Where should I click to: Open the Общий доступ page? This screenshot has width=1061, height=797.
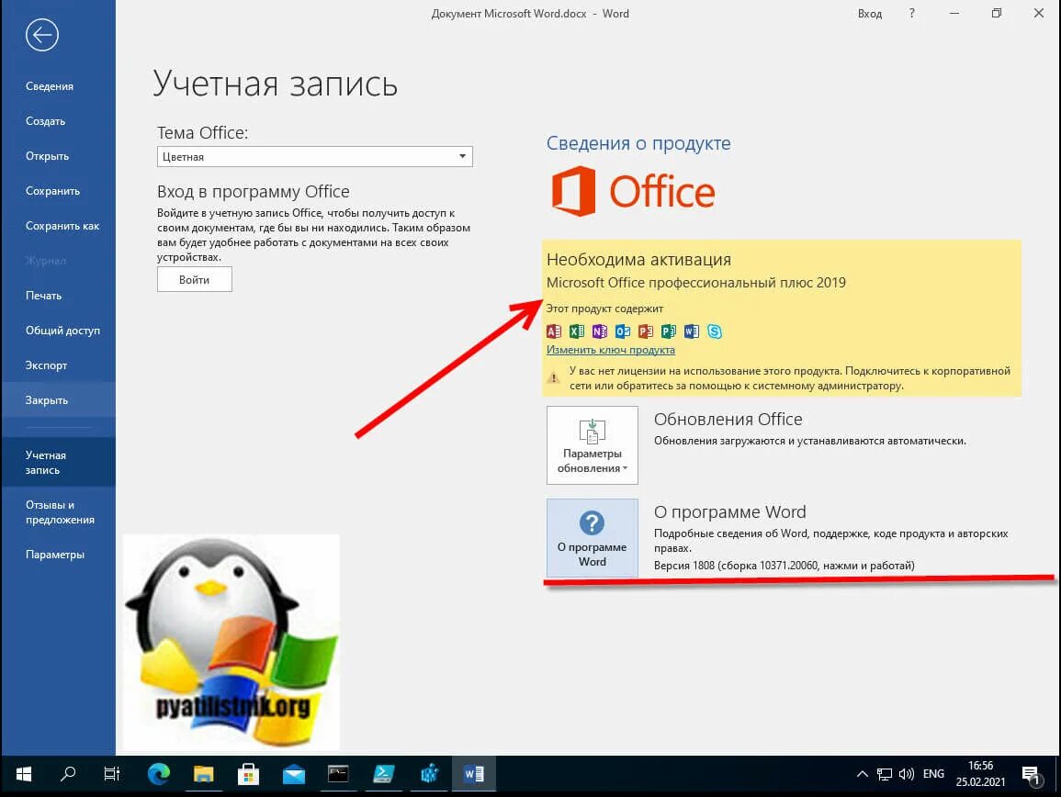click(x=63, y=331)
